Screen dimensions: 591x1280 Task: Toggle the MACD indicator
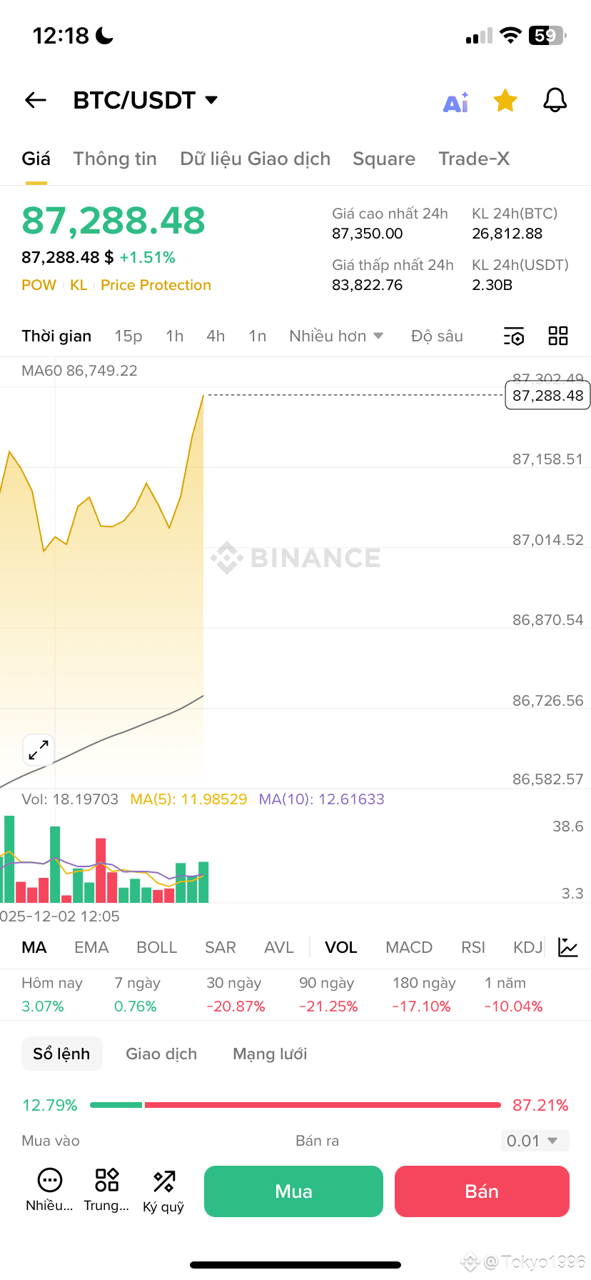coord(409,947)
